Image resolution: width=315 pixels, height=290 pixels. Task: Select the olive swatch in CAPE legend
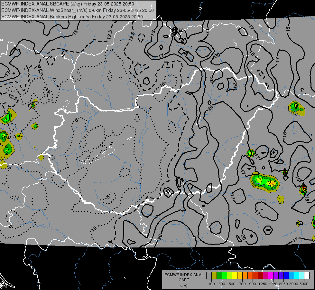[214, 276]
